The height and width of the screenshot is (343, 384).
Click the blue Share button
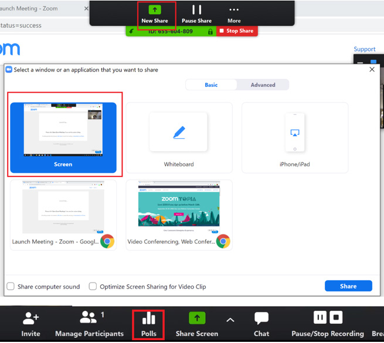(348, 286)
